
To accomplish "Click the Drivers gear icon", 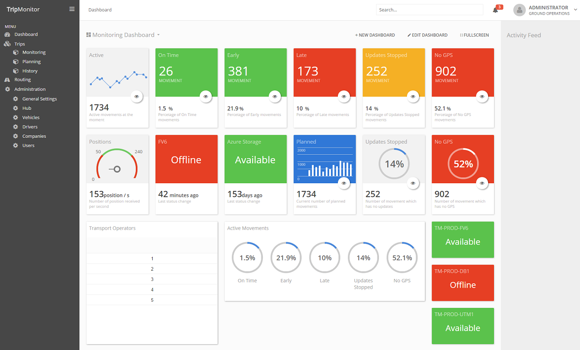I will click(x=15, y=127).
